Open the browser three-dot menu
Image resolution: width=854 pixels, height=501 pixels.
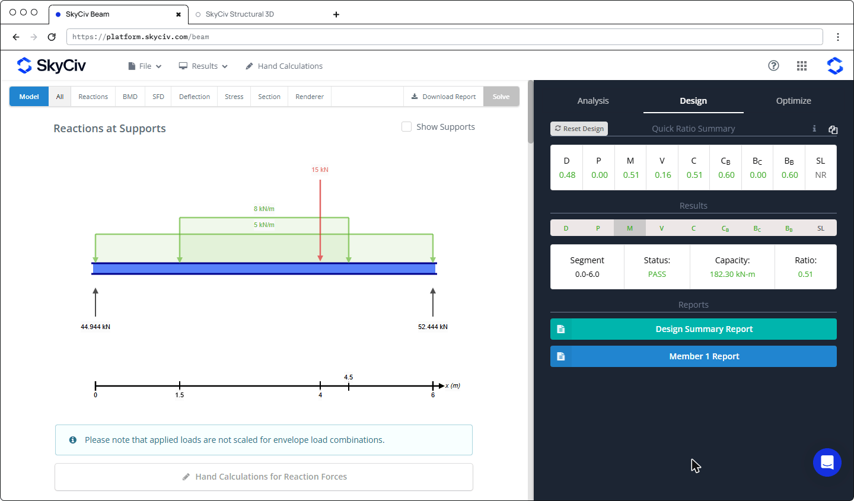pos(838,37)
